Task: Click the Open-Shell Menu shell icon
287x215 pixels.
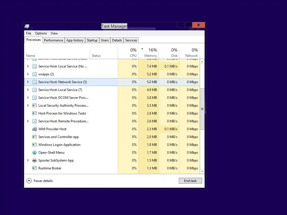Action: point(34,153)
